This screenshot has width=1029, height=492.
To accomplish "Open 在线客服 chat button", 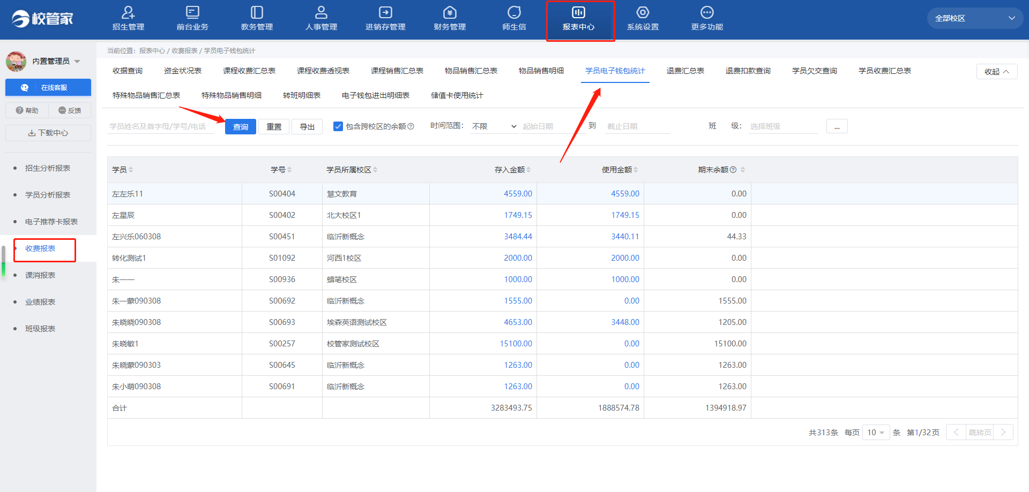I will 48,88.
